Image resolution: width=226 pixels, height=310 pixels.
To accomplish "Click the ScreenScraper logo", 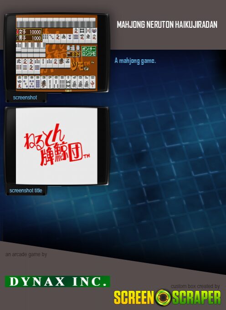I will (x=167, y=297).
